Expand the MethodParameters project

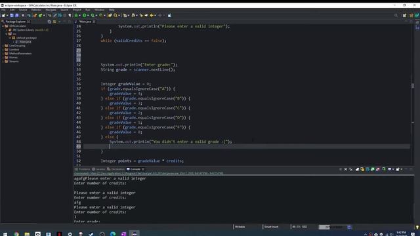click(3, 54)
